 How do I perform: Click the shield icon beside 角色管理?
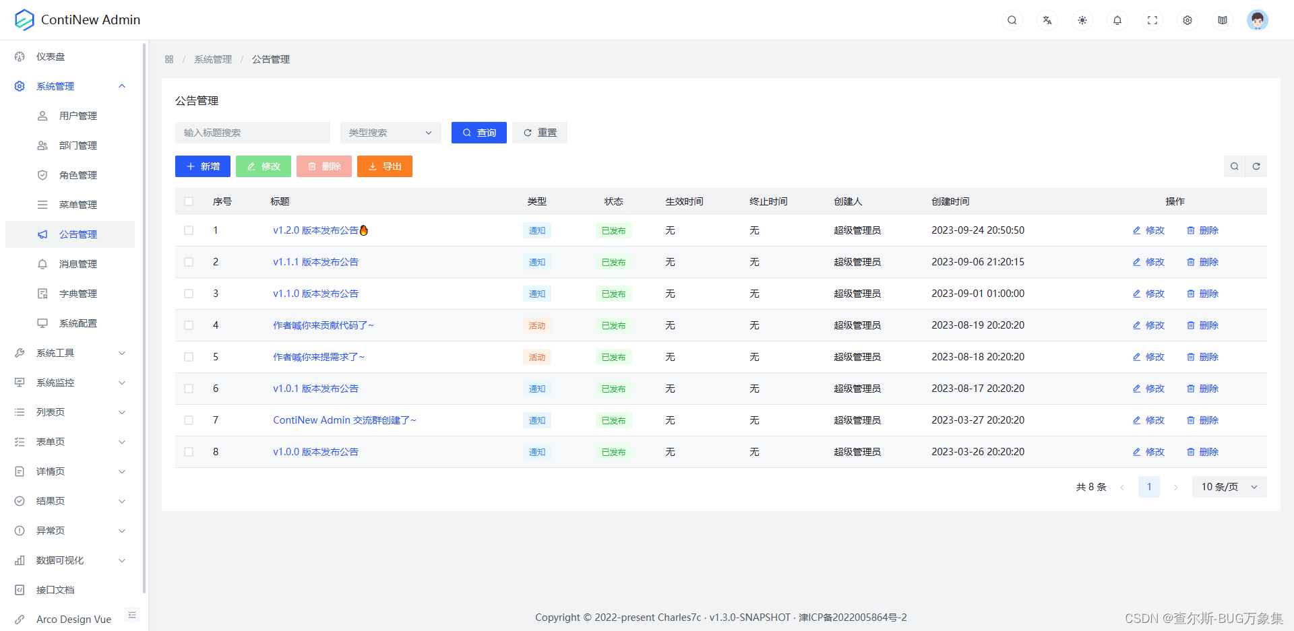tap(42, 175)
